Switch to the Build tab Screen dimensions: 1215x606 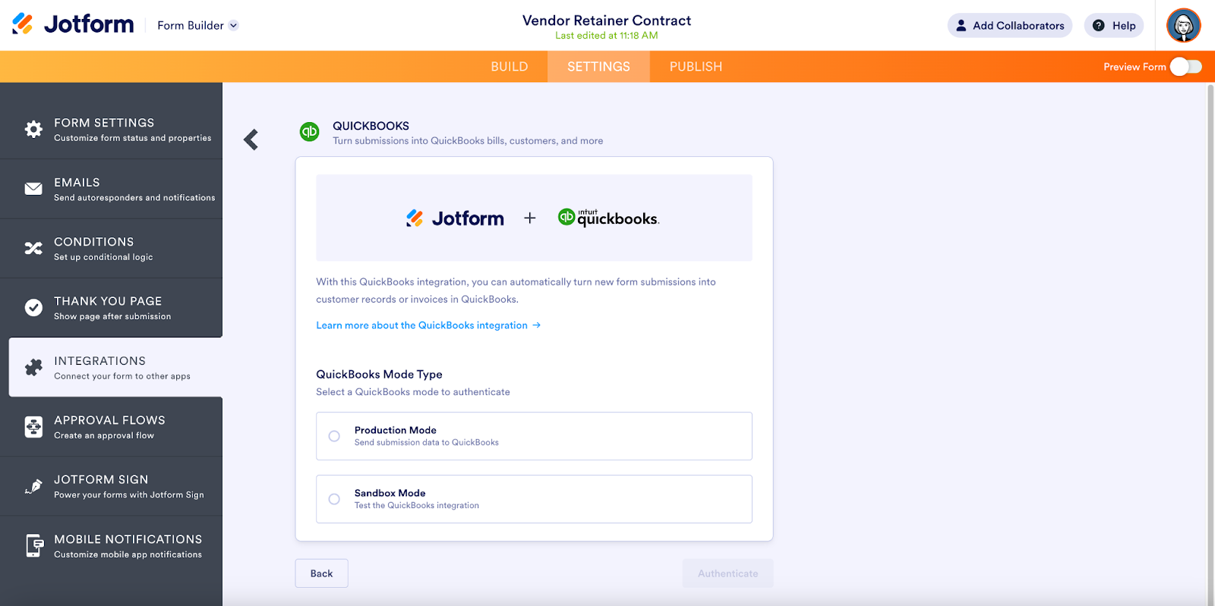point(509,67)
